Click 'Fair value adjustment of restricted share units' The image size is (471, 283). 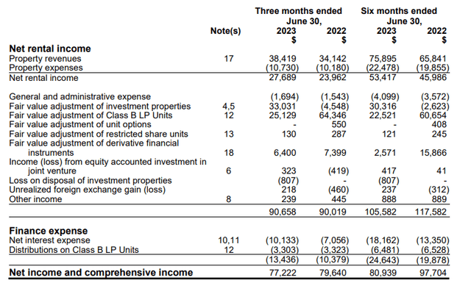pyautogui.click(x=99, y=134)
